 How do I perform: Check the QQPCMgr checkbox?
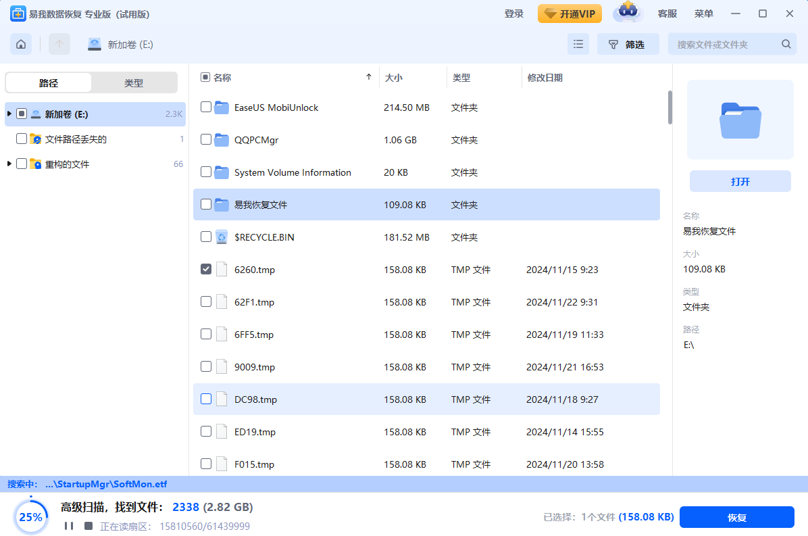(205, 139)
